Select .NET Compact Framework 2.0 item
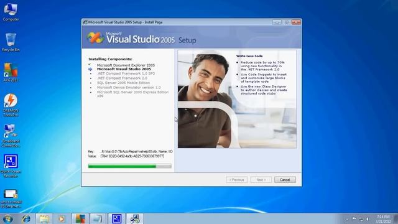 122,78
